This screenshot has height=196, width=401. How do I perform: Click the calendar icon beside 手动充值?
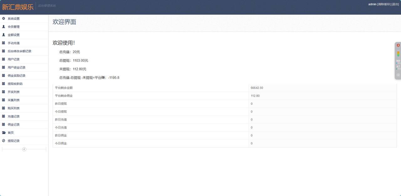(x=4, y=43)
